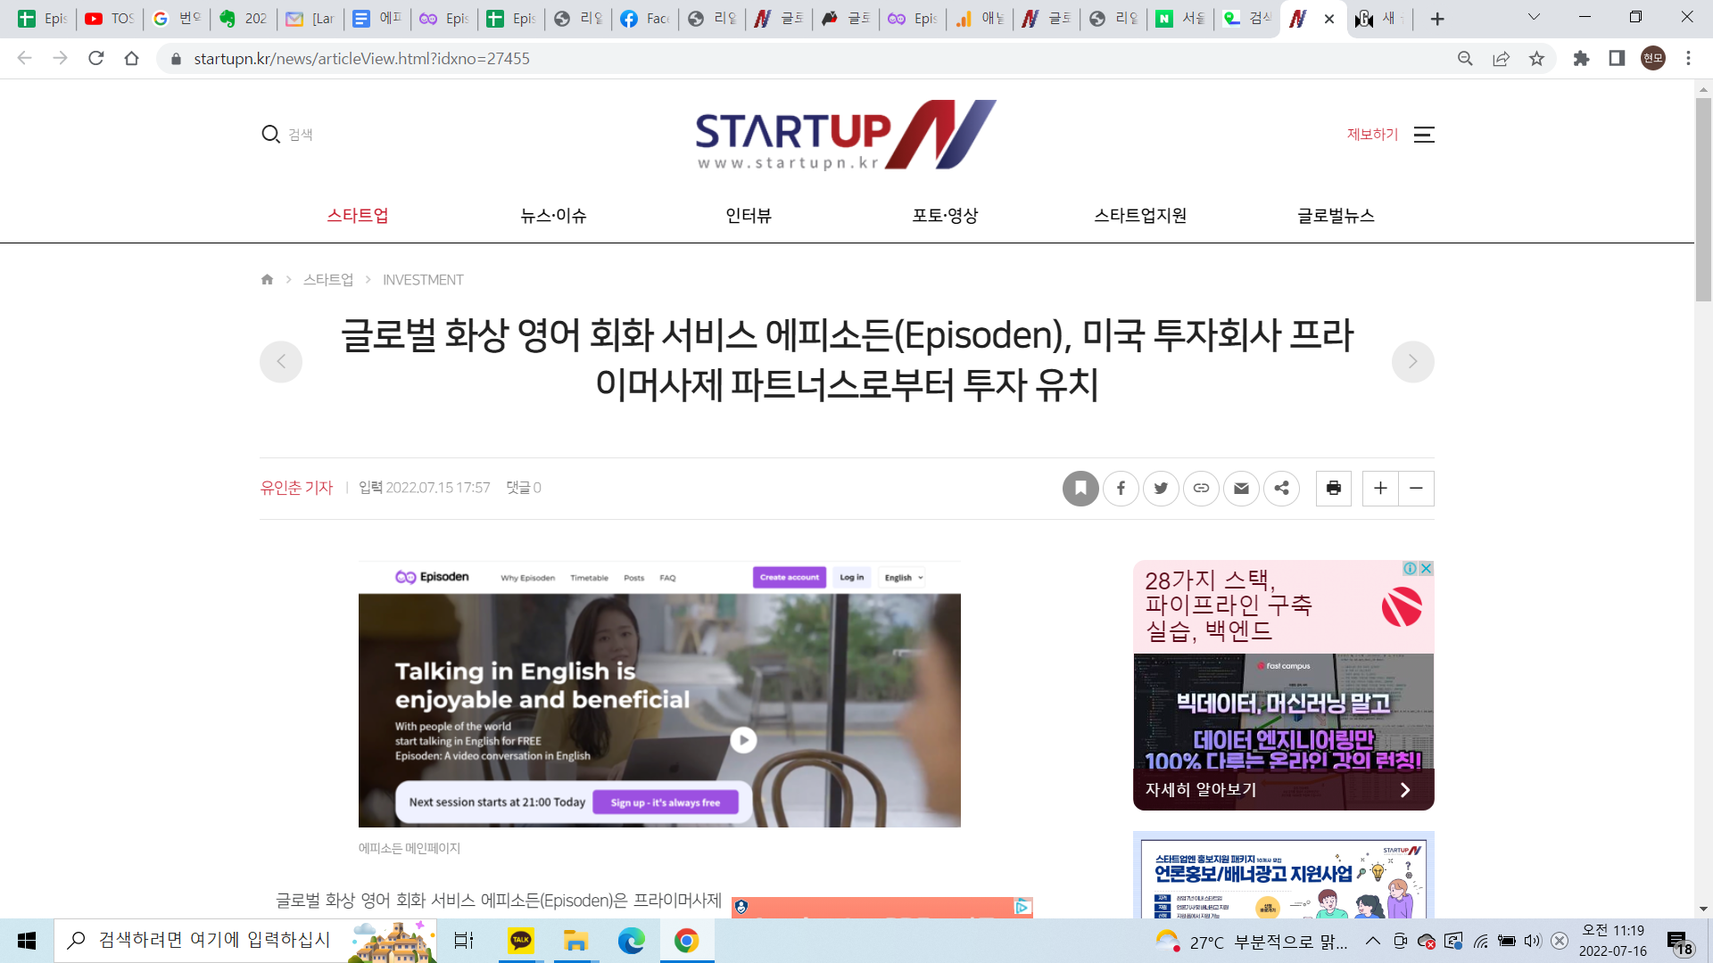Click the home icon in the breadcrumb
The width and height of the screenshot is (1713, 963).
(267, 280)
